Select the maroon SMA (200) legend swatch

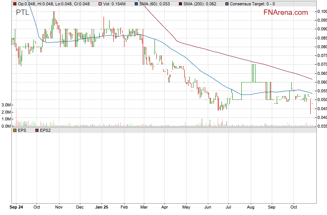(x=180, y=4)
